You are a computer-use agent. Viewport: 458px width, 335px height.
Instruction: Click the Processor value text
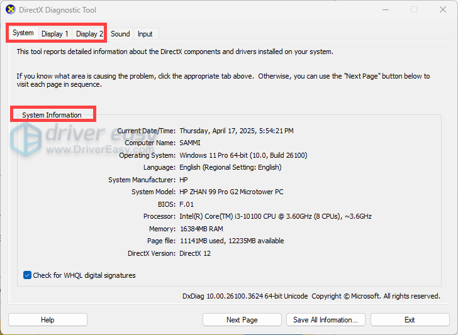[275, 216]
